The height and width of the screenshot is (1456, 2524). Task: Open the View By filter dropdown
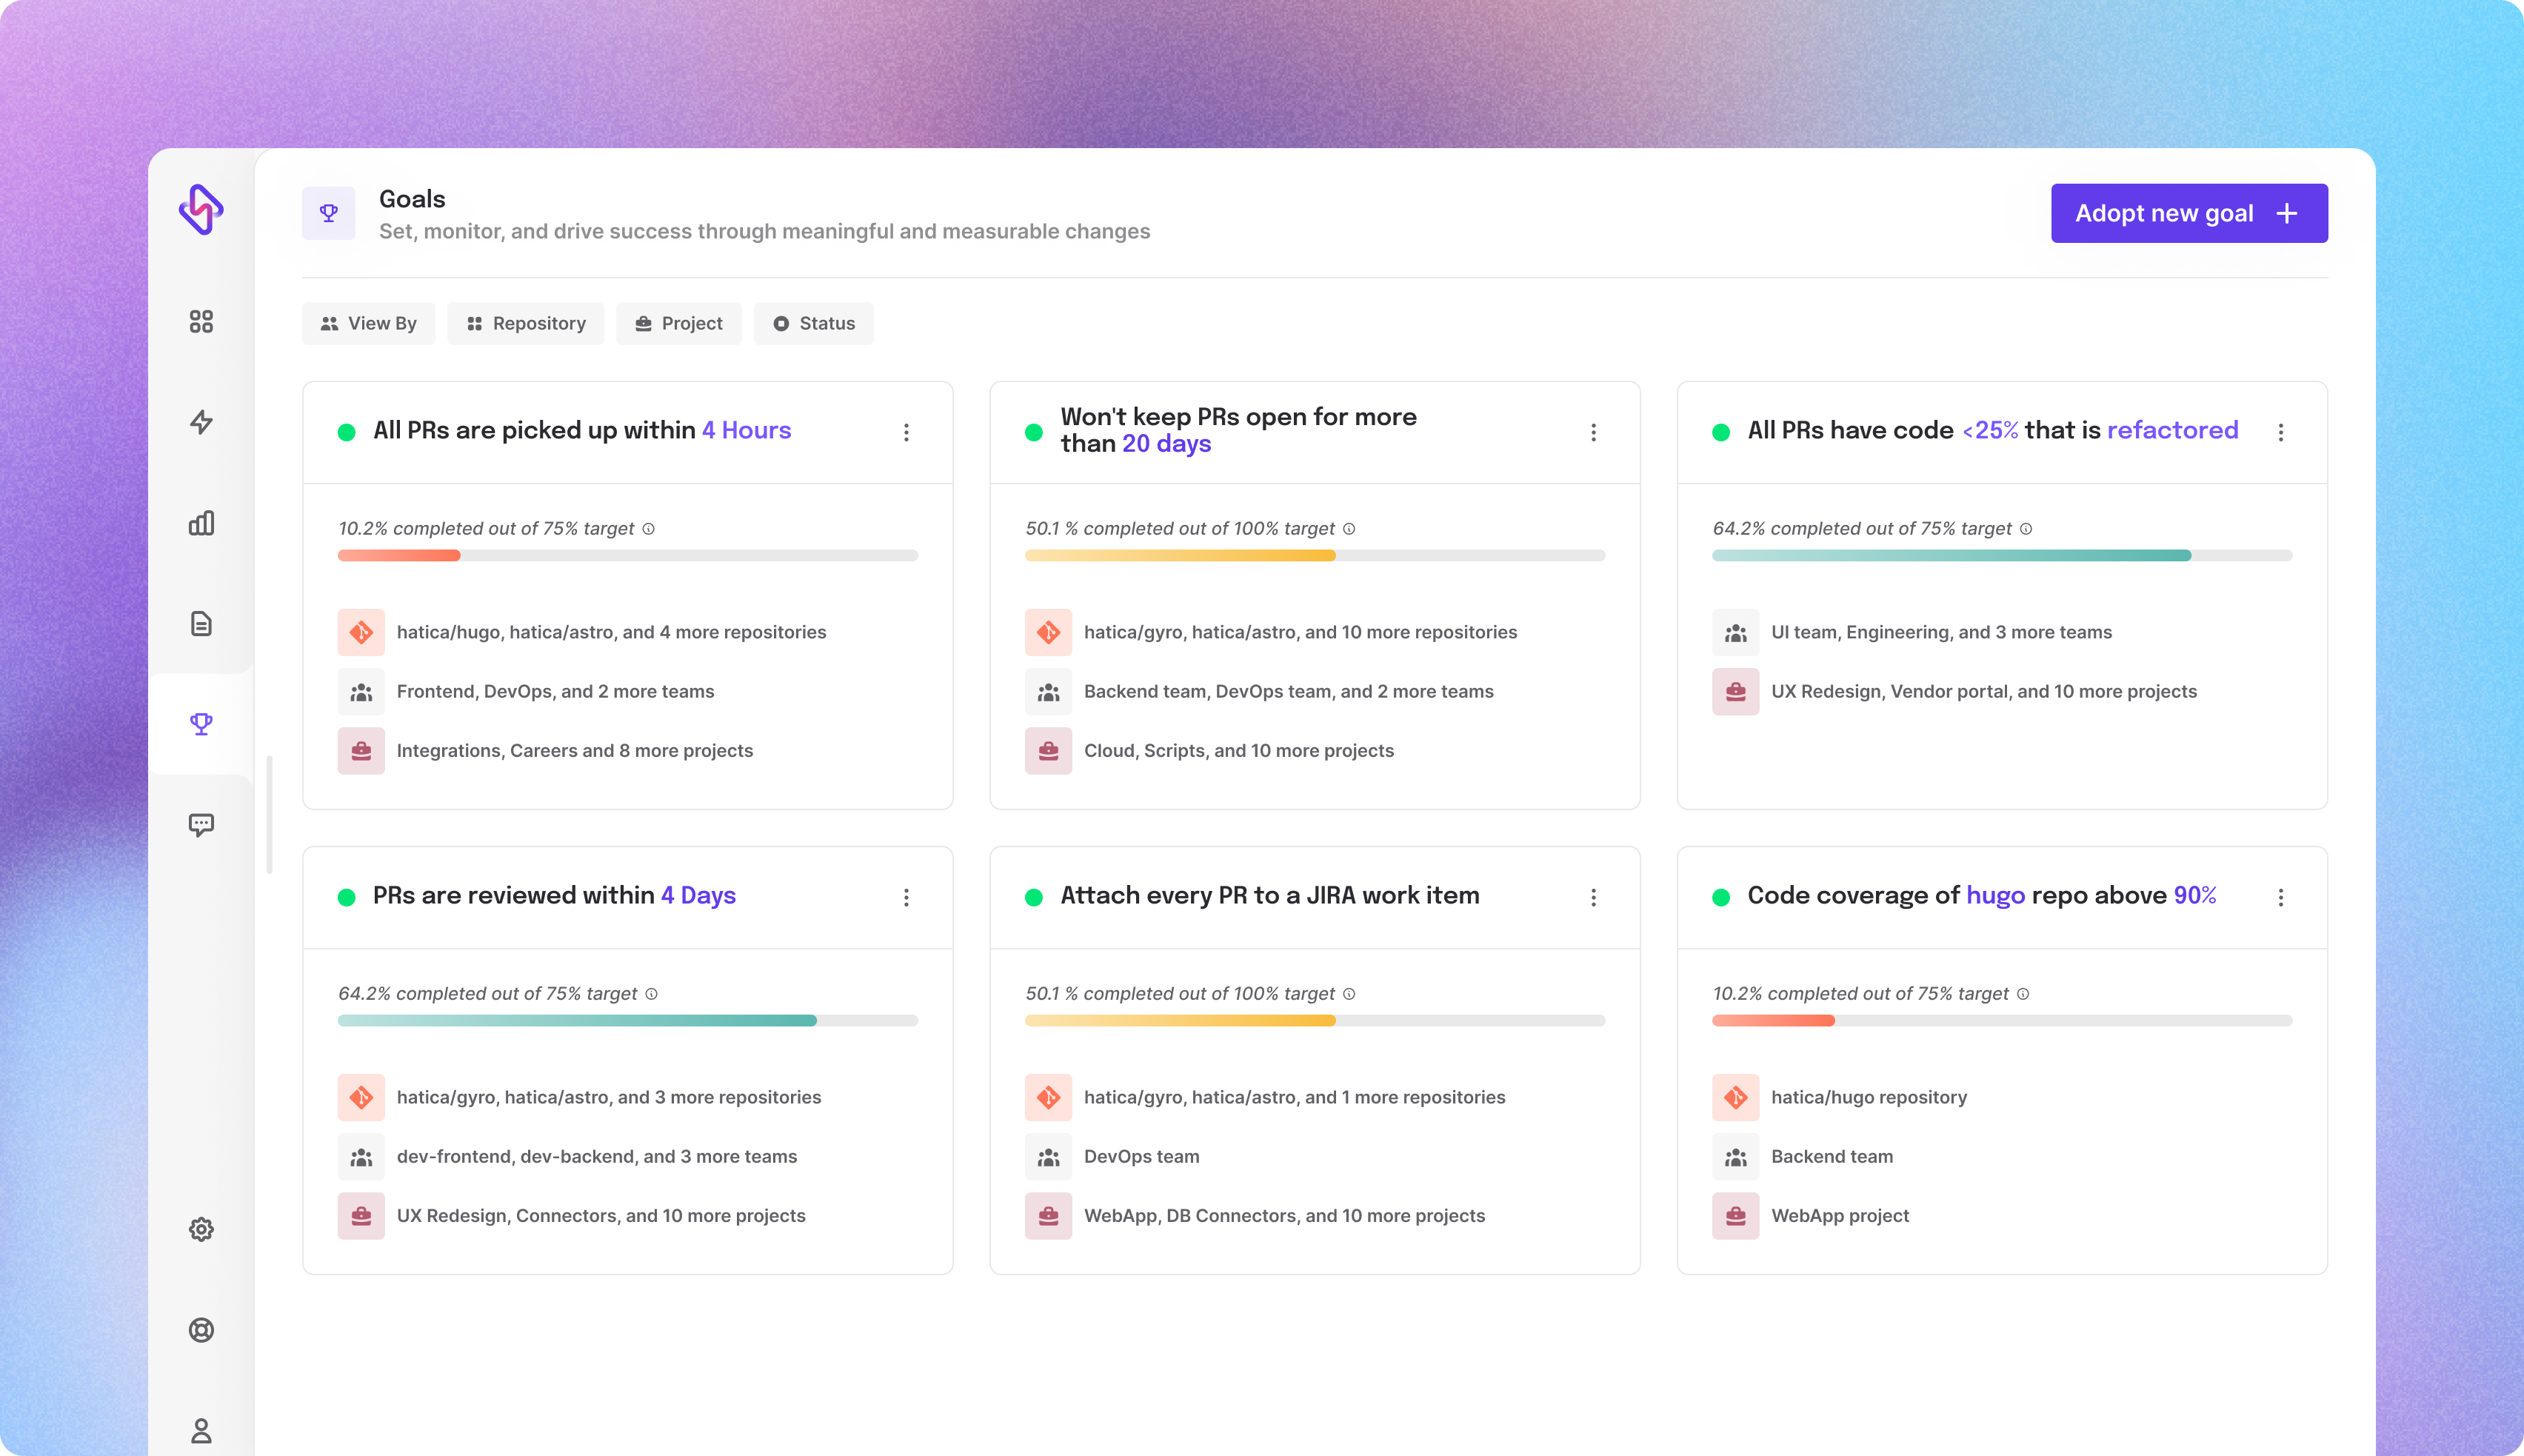coord(368,323)
